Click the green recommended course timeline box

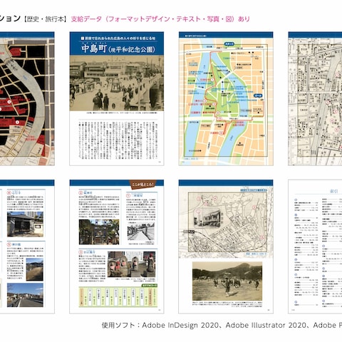pos(118,297)
